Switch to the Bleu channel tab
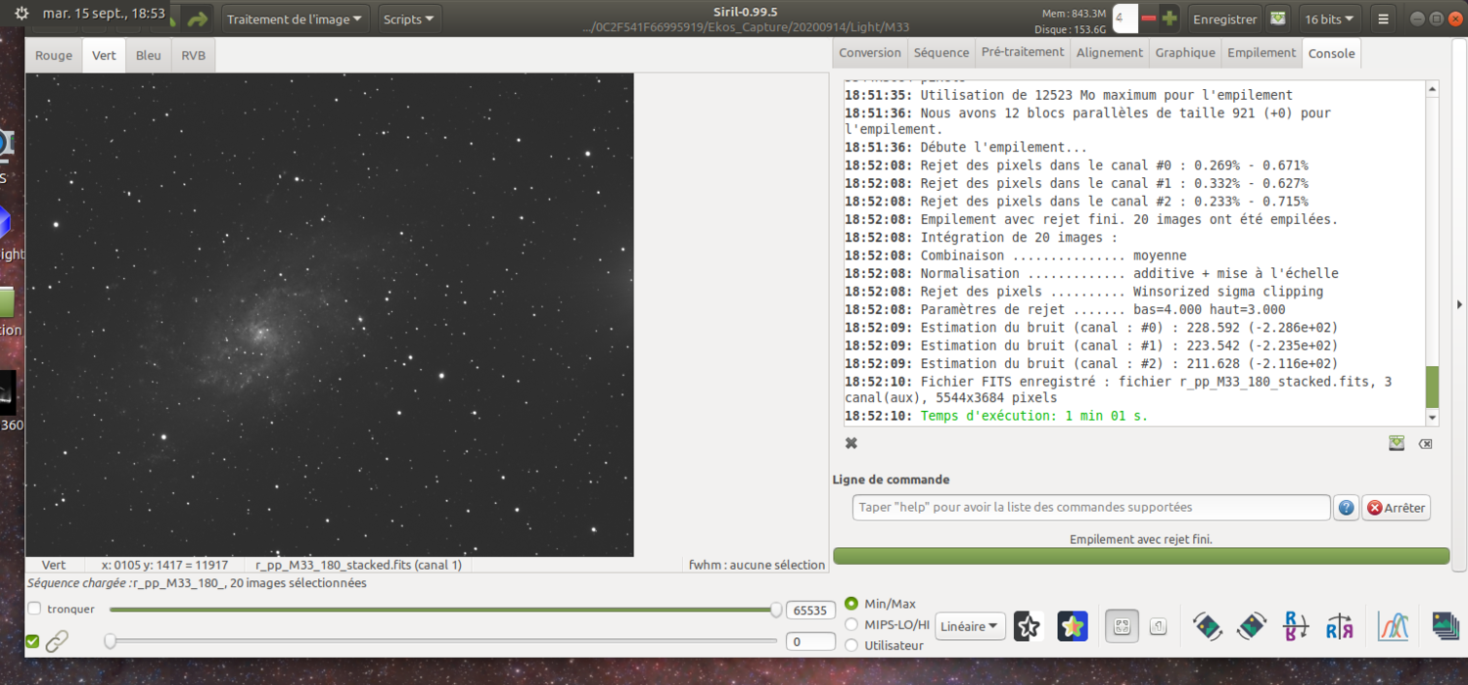Screen dimensions: 1468x685 pyautogui.click(x=149, y=55)
